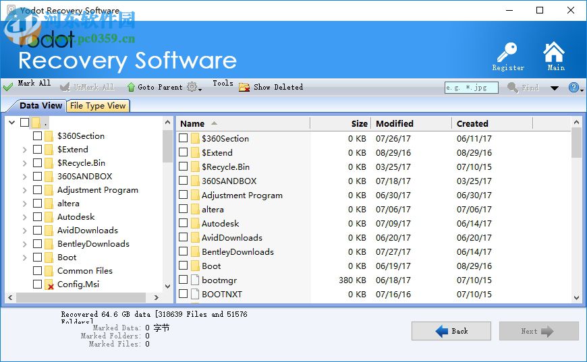
Task: Expand the Adjustment Program tree node
Action: tap(25, 190)
